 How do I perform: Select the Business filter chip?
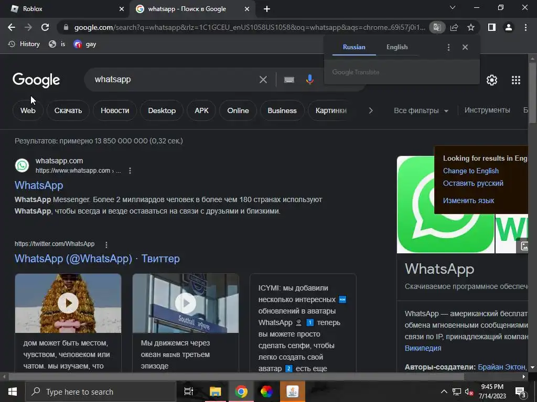click(x=282, y=111)
